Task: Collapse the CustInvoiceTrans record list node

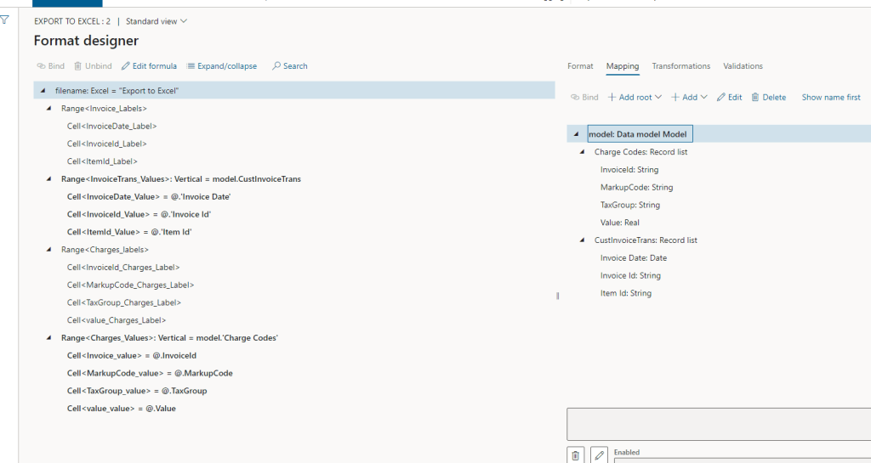Action: tap(583, 240)
